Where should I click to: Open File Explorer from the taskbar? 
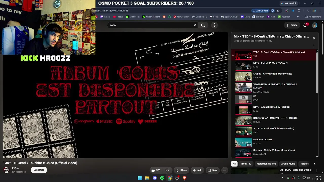click(x=147, y=178)
